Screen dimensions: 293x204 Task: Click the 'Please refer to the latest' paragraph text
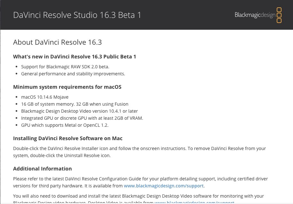[x=140, y=182]
